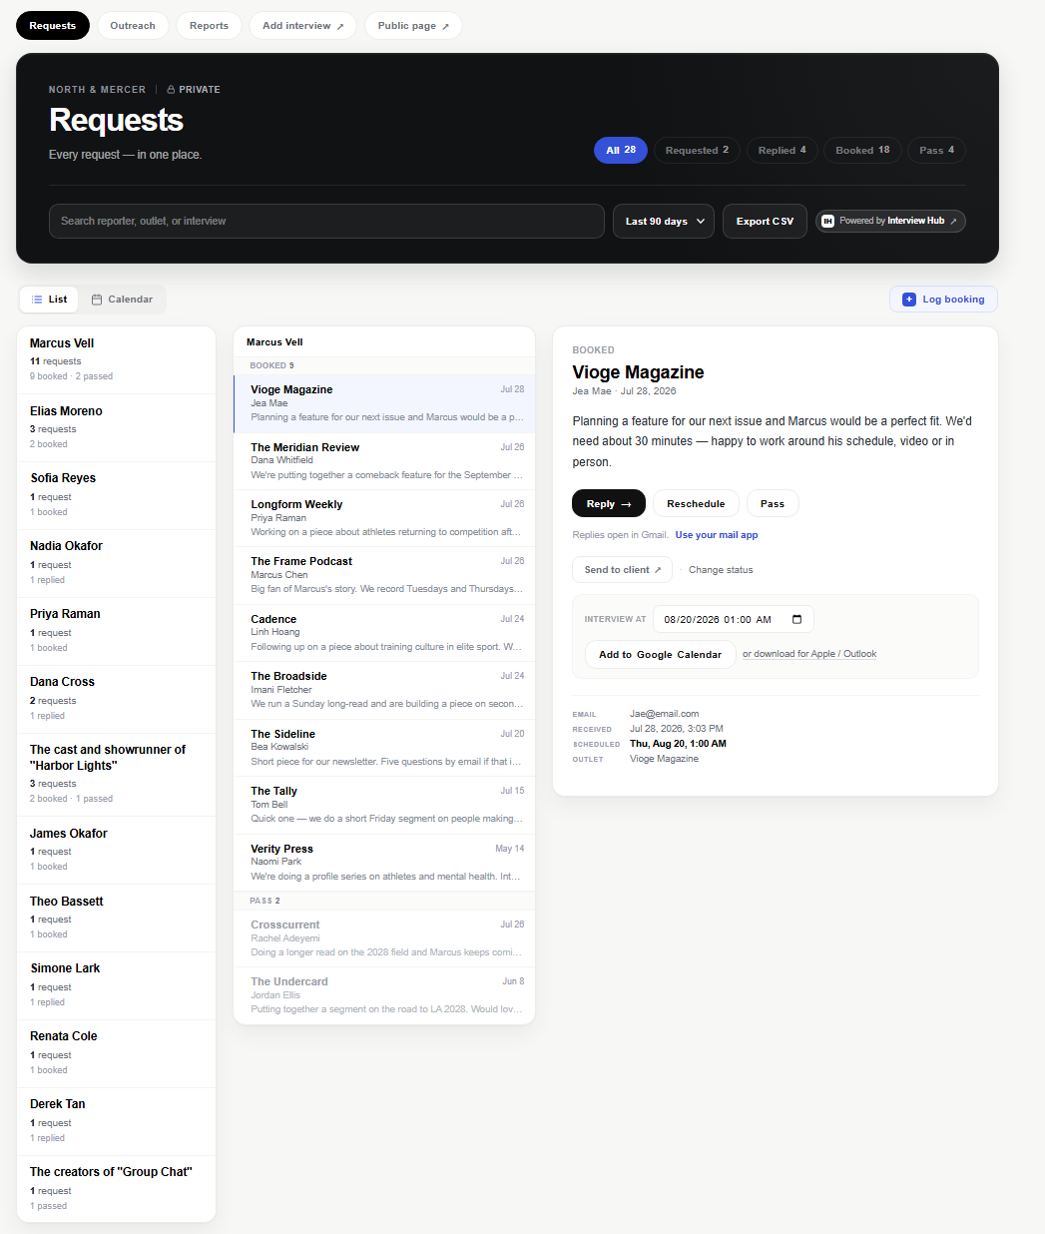1045x1234 pixels.
Task: Select Renata Cole in client list
Action: point(117,1053)
